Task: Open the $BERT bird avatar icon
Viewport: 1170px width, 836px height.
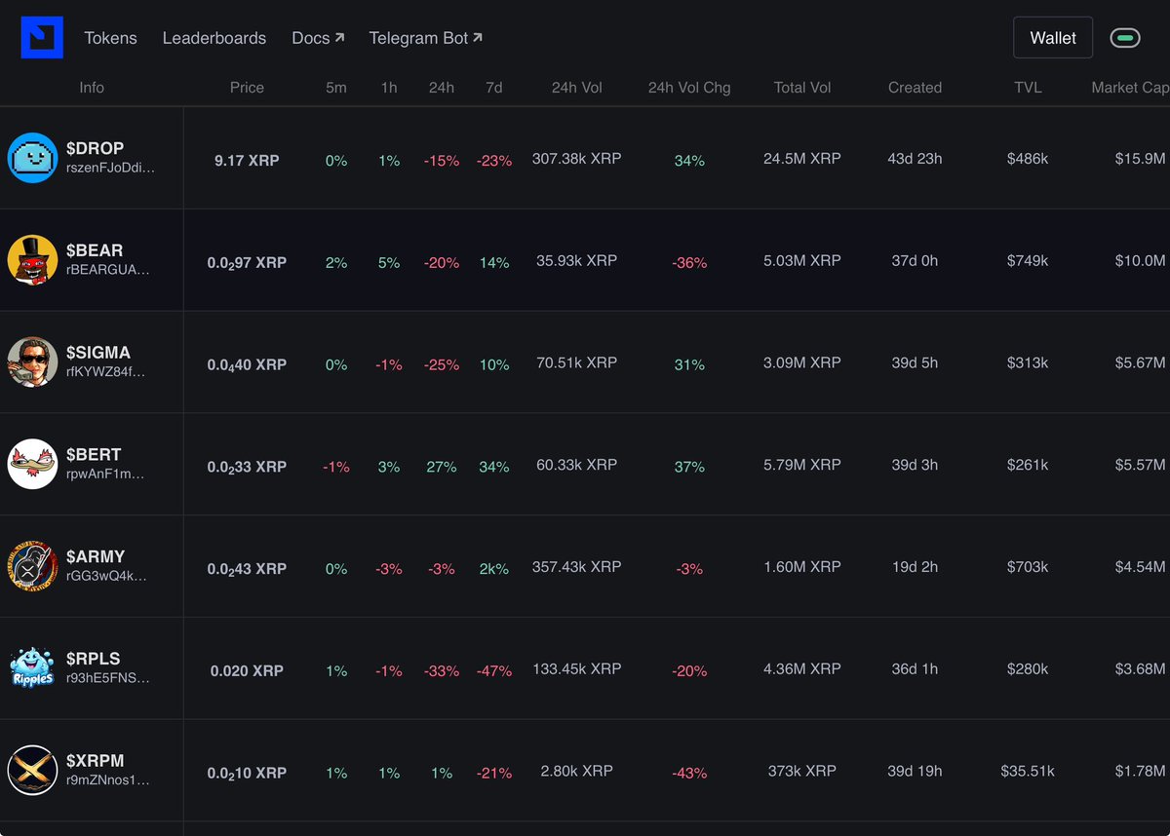Action: pos(33,464)
